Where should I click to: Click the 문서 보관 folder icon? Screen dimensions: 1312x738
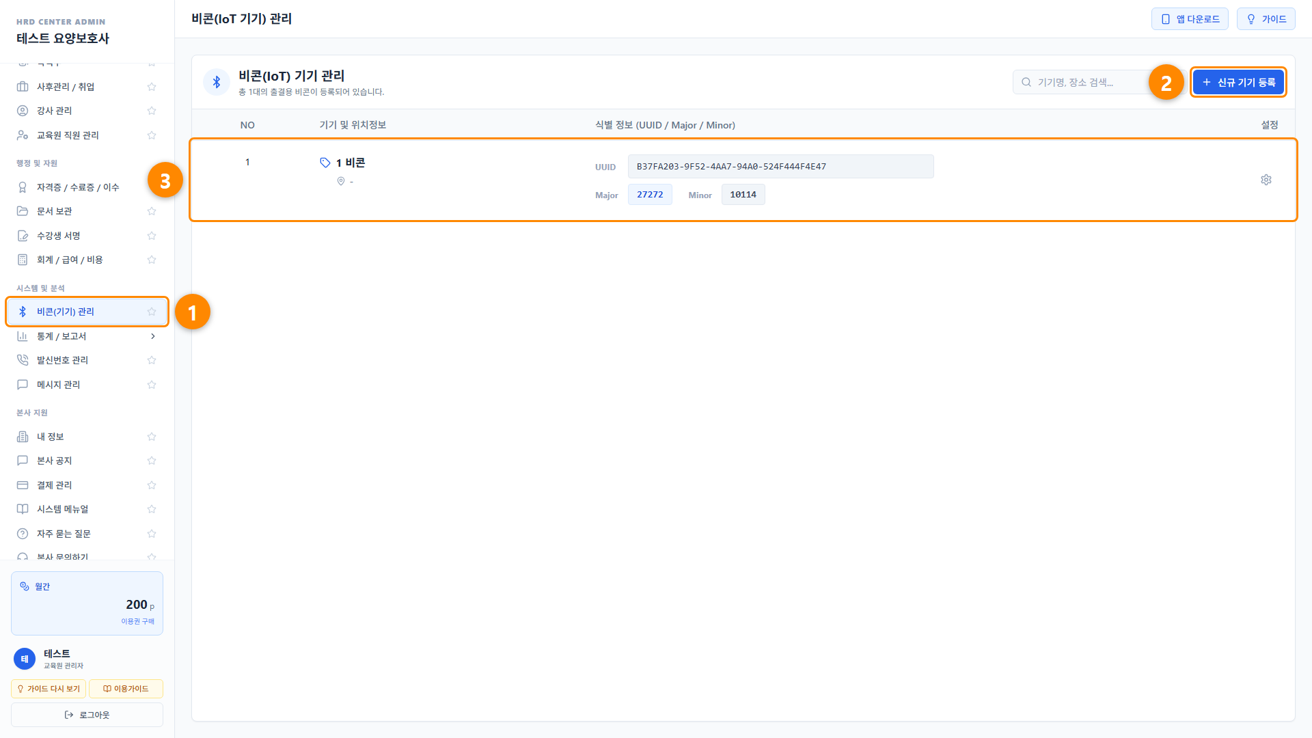pyautogui.click(x=23, y=211)
